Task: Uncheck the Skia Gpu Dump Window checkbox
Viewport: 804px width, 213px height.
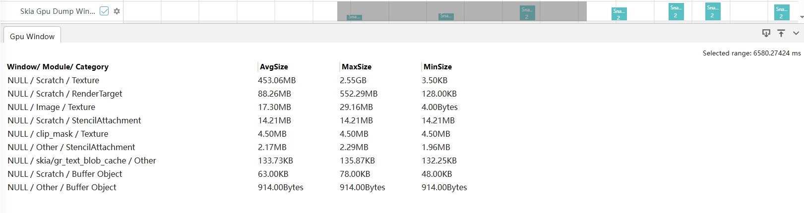Action: [104, 11]
